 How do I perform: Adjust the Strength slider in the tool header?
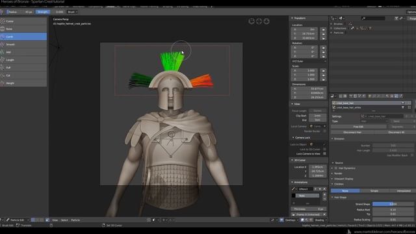tap(50, 12)
